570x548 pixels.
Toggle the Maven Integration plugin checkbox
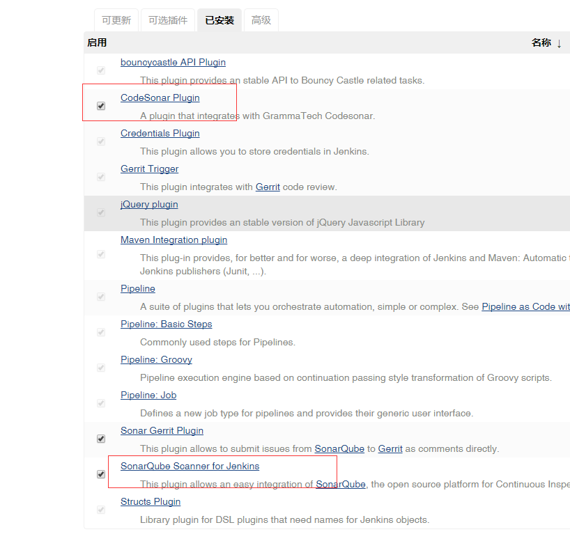(101, 255)
